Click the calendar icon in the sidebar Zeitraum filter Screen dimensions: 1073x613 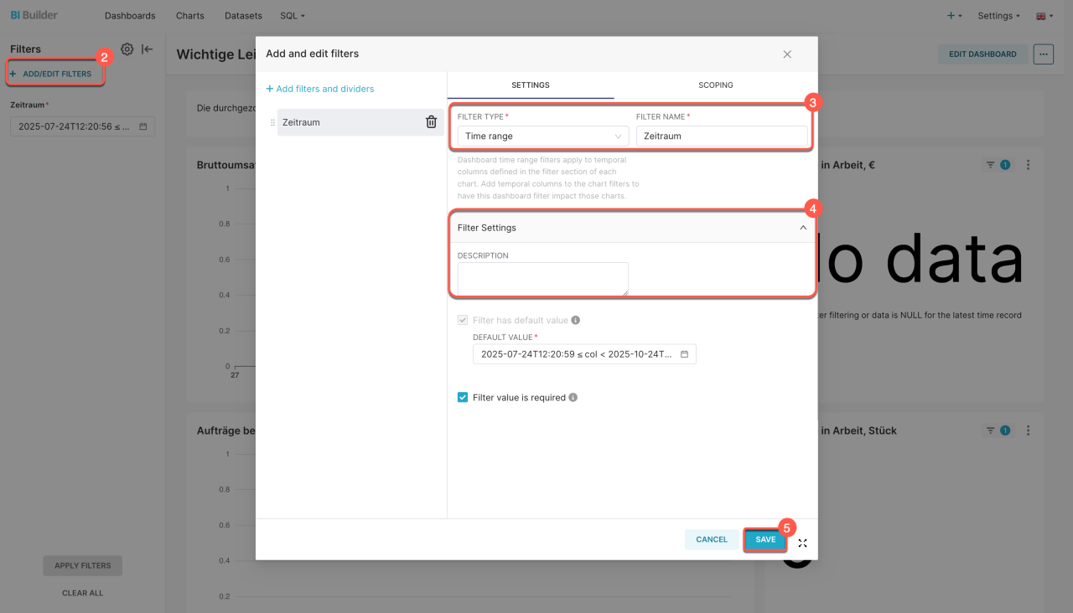pyautogui.click(x=143, y=126)
